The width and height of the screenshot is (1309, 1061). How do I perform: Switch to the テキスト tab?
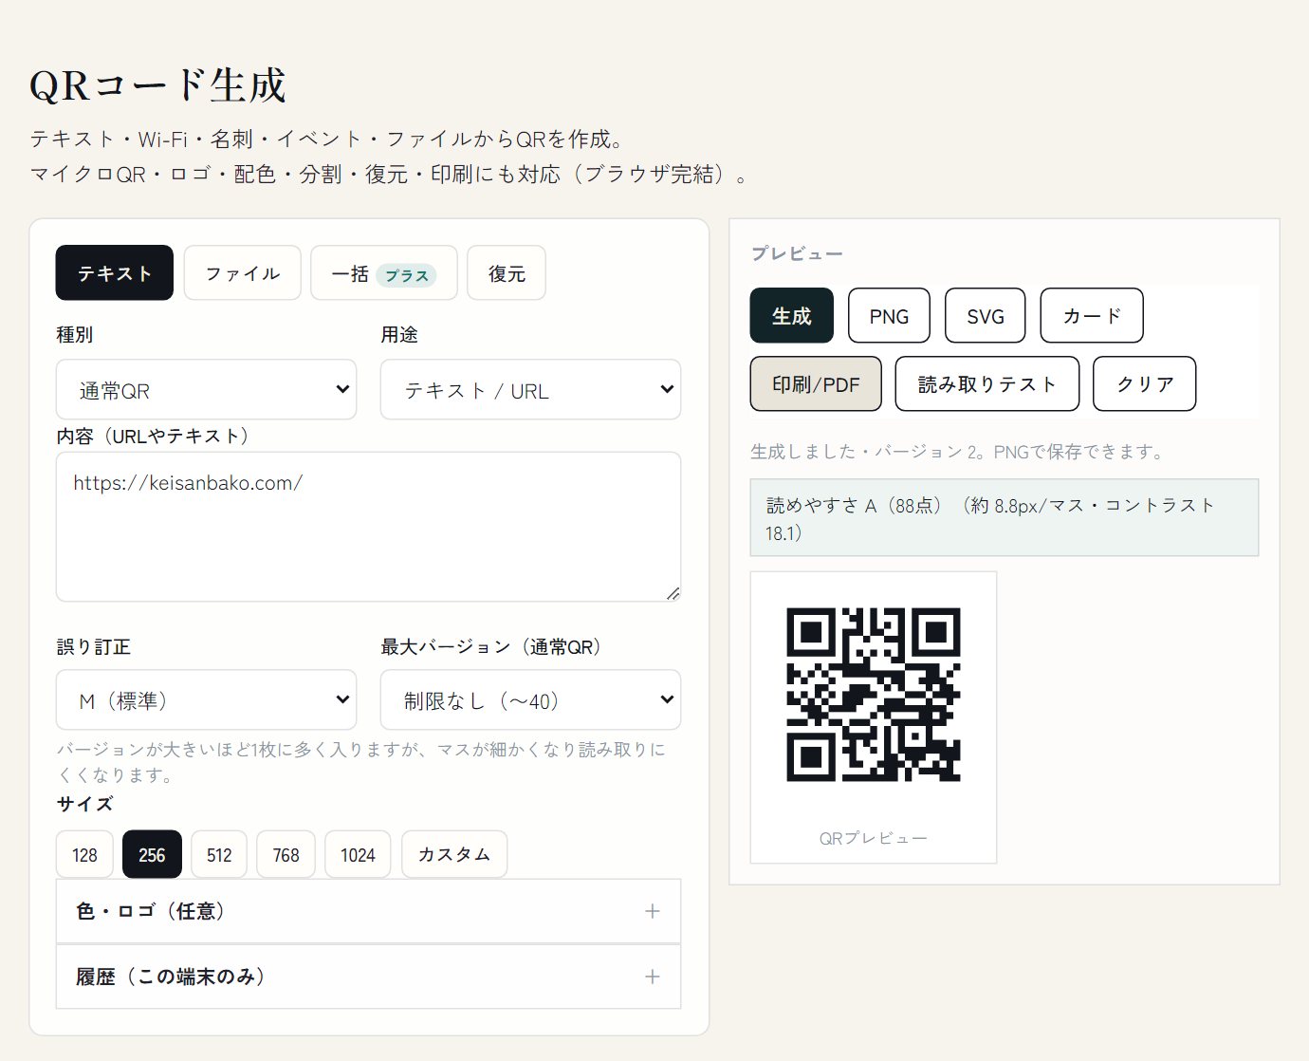[115, 273]
